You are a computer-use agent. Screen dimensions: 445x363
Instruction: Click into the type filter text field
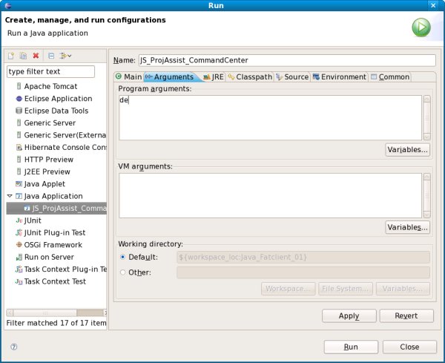point(50,71)
